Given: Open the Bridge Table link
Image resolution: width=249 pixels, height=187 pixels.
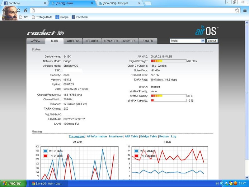Looking at the screenshot, I should (149, 137).
